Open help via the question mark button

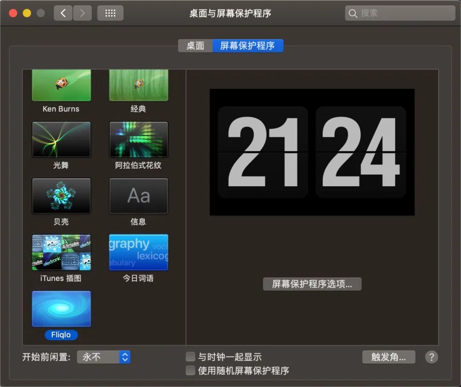point(432,357)
